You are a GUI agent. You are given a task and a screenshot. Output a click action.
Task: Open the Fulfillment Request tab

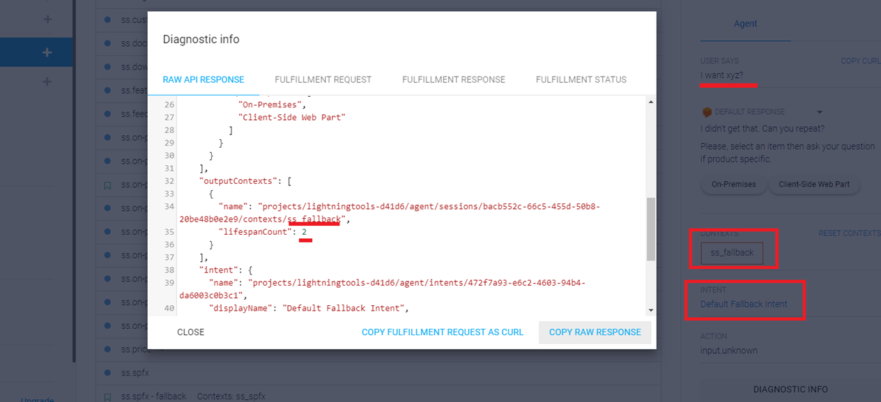click(323, 79)
